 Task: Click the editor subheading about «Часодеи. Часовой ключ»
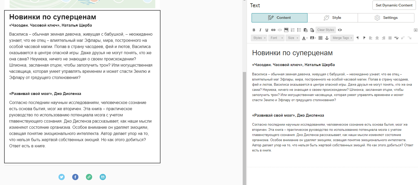(293, 65)
